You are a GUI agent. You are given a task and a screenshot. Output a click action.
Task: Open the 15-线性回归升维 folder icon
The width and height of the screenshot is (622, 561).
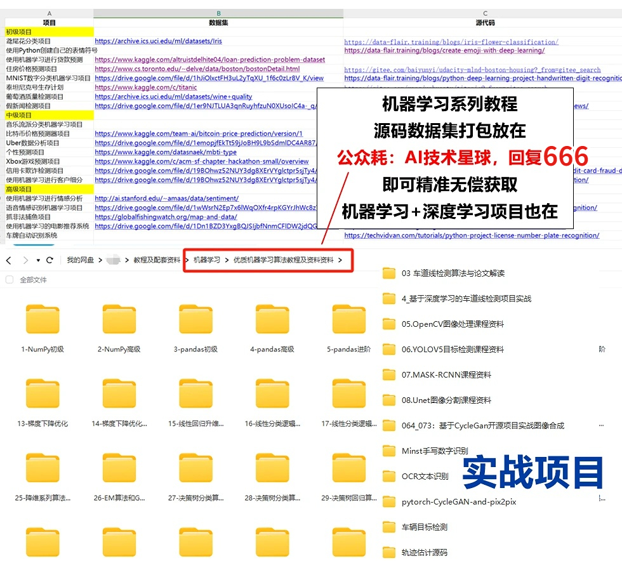pos(195,393)
